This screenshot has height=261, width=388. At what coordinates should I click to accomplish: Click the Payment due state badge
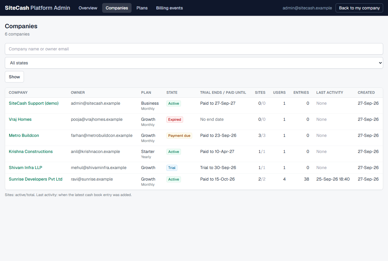179,136
